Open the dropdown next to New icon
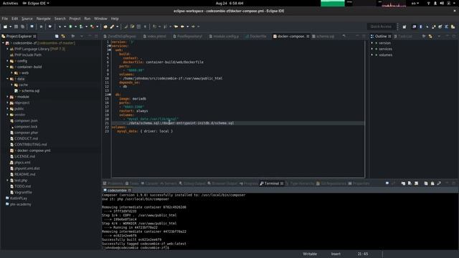The width and height of the screenshot is (459, 258). point(10,27)
